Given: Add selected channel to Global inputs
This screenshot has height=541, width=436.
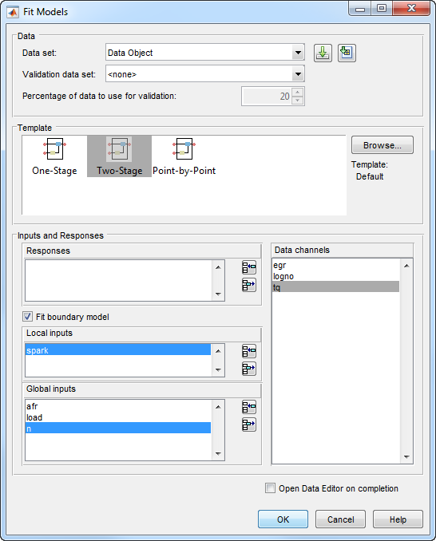Looking at the screenshot, I should [x=249, y=407].
